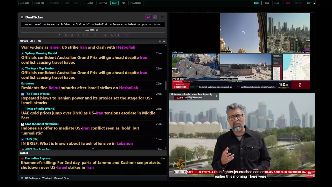Screen dimensions: 332x187
Task: Expand Al Jazeera funding notice arrow
Action: (x=217, y=96)
